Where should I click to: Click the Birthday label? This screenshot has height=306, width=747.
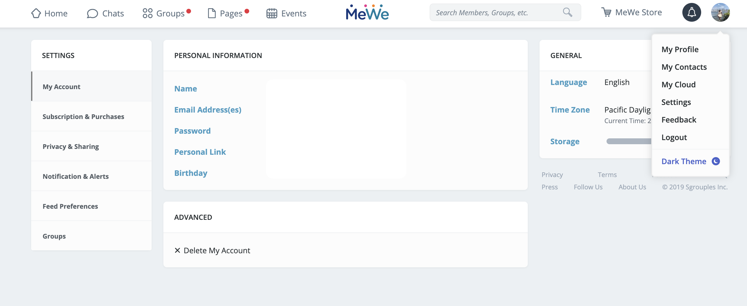coord(191,173)
